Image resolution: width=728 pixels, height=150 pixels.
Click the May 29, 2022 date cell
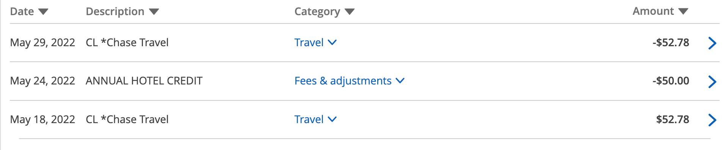pos(42,42)
